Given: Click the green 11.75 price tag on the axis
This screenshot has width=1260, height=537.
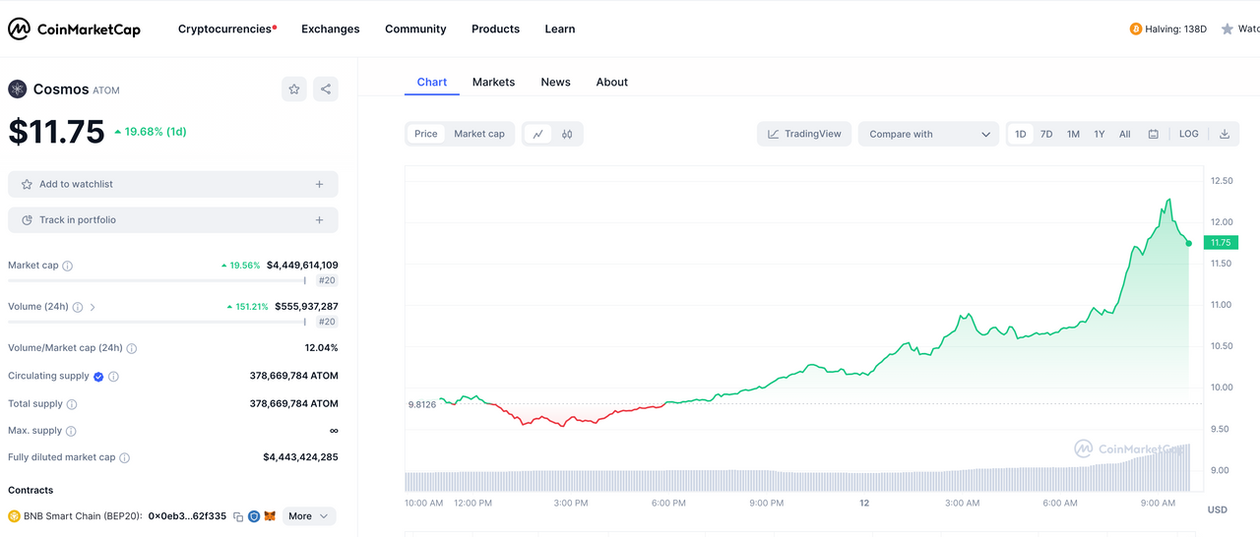Looking at the screenshot, I should pos(1221,243).
